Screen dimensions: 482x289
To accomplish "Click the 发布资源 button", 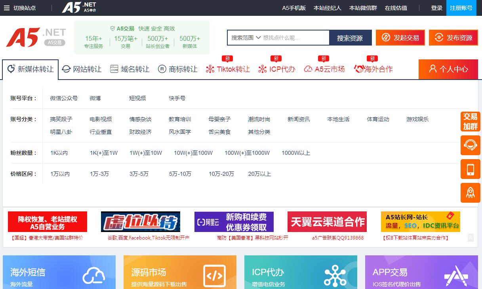I will [453, 38].
